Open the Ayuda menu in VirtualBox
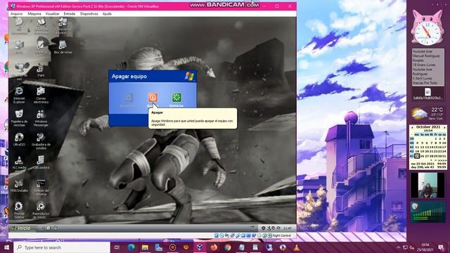The height and width of the screenshot is (253, 450). [107, 13]
